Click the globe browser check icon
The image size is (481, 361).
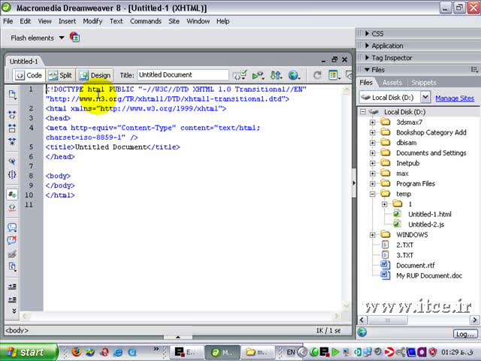[x=294, y=75]
